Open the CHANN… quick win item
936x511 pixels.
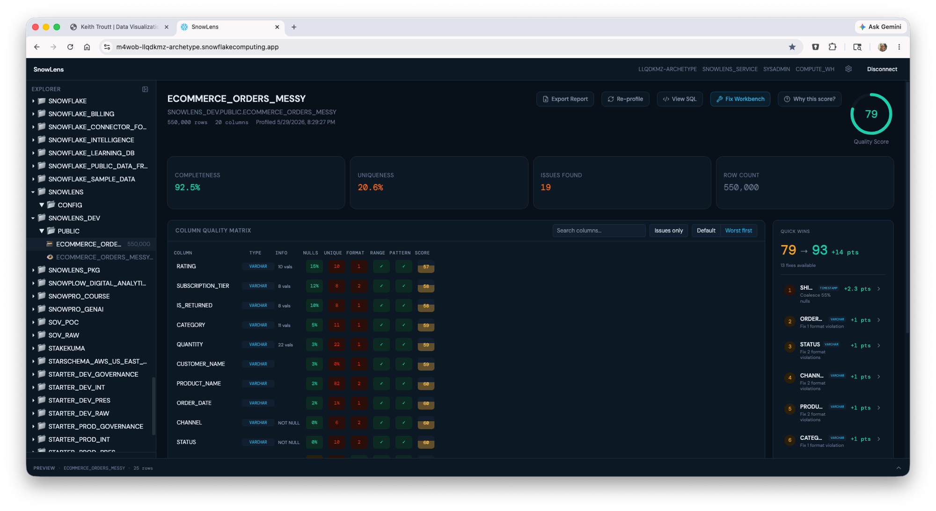(x=833, y=381)
